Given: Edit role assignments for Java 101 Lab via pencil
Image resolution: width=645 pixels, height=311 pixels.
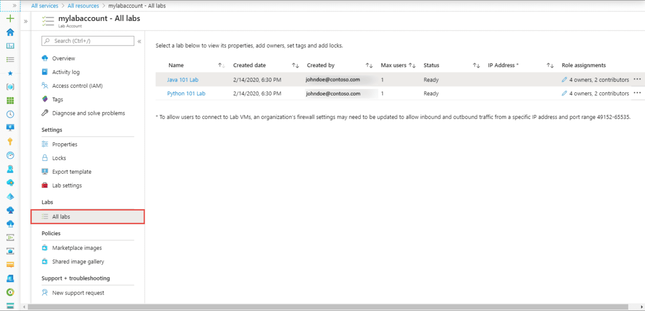Looking at the screenshot, I should coord(564,79).
